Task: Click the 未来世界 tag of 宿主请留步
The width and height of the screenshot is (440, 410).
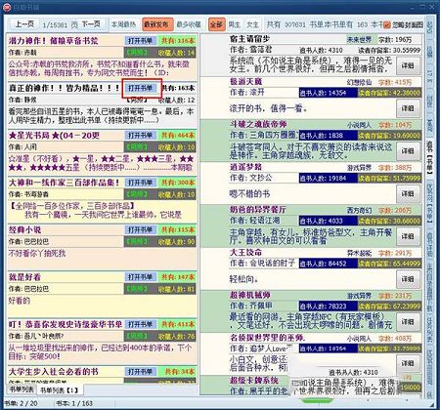Action: (359, 40)
